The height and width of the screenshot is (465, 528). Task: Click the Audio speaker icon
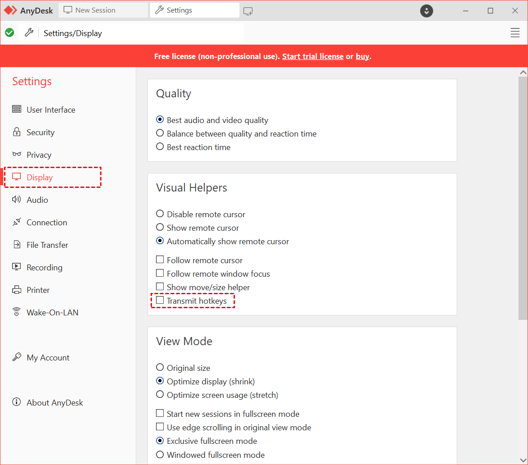click(17, 200)
